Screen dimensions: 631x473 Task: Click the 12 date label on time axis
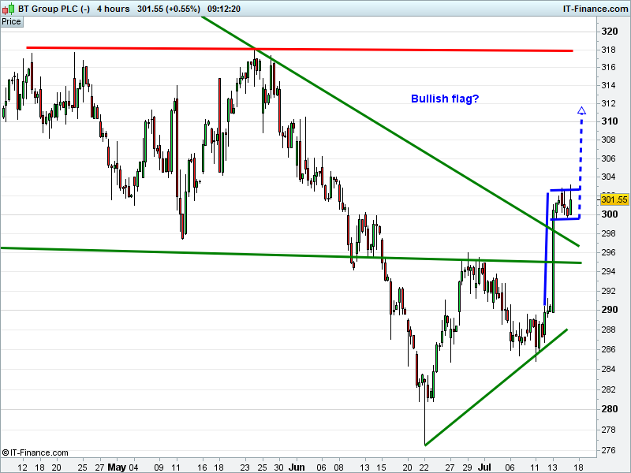coord(23,467)
